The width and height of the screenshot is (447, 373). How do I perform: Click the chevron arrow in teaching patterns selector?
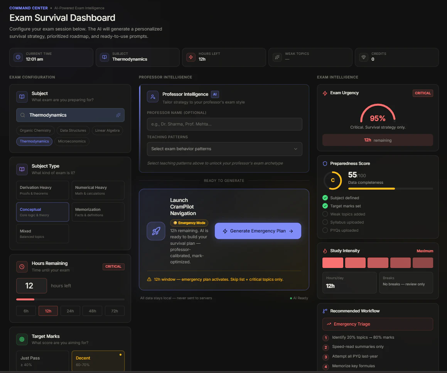(296, 149)
